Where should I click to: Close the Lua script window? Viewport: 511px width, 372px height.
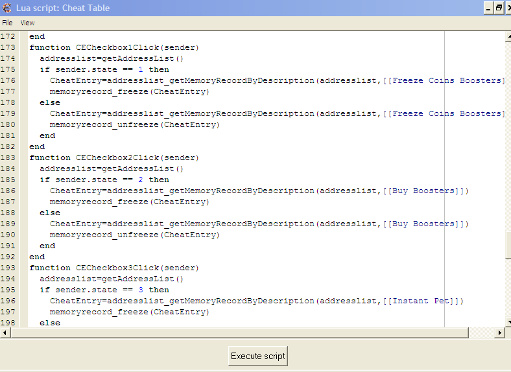pyautogui.click(x=508, y=8)
